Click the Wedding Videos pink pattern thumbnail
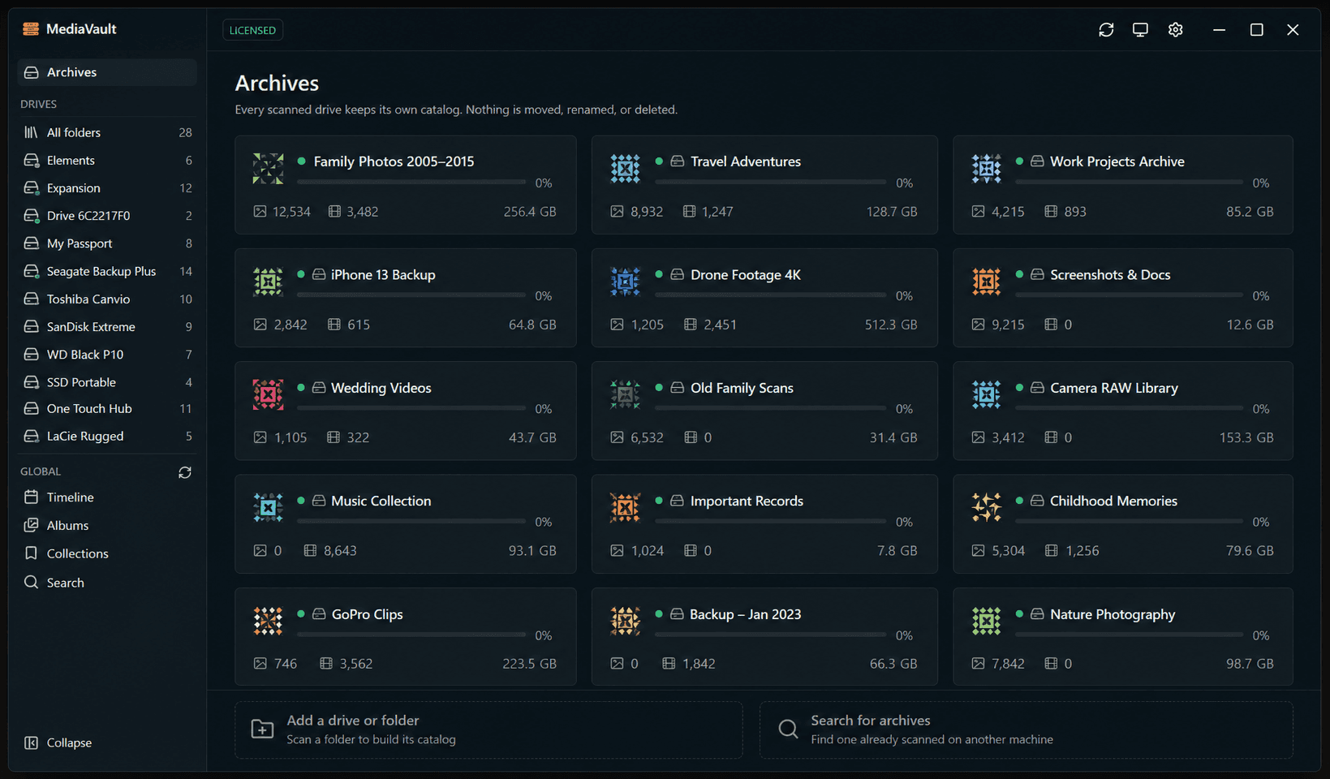This screenshot has width=1330, height=779. point(268,394)
